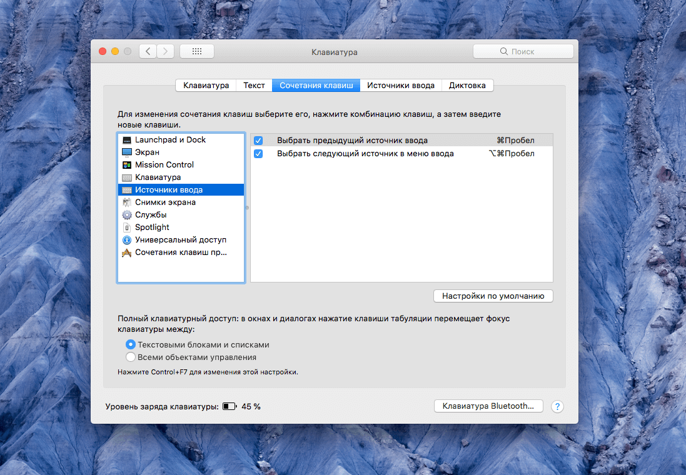Uncheck Выбрать предыдущий источник ввода checkbox
Screen dimensions: 686x475
tap(258, 141)
